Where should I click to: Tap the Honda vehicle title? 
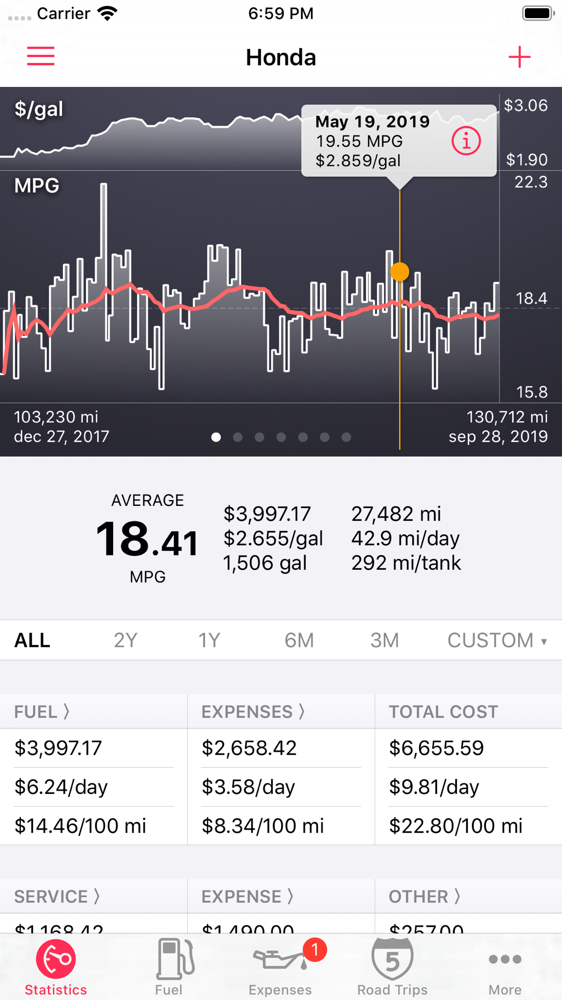[x=281, y=57]
